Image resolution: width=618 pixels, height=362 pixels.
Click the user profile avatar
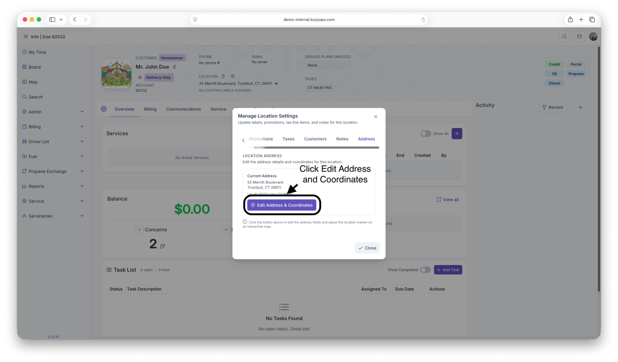593,37
